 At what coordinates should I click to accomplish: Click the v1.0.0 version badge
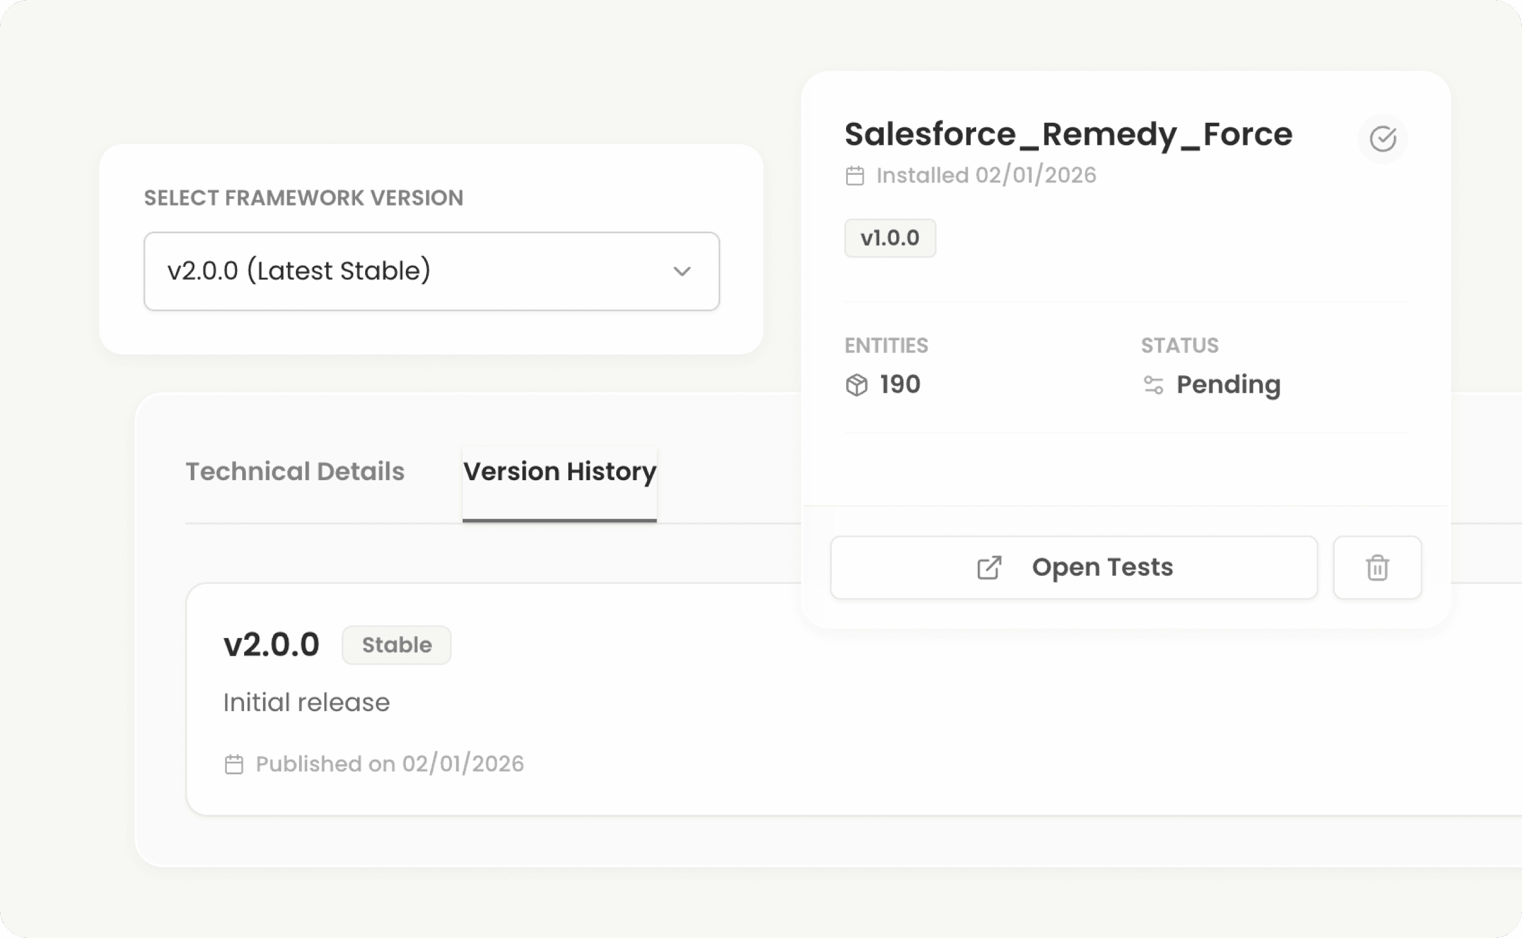pos(890,237)
